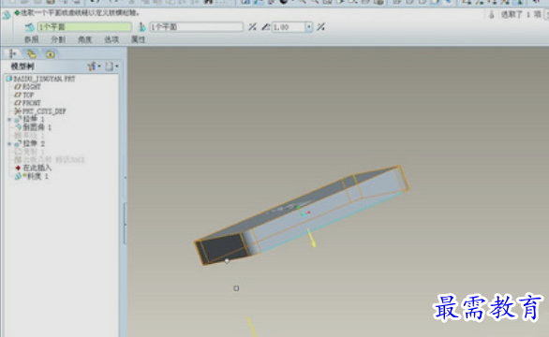Switch to the folder browser navigator tab

tap(31, 53)
